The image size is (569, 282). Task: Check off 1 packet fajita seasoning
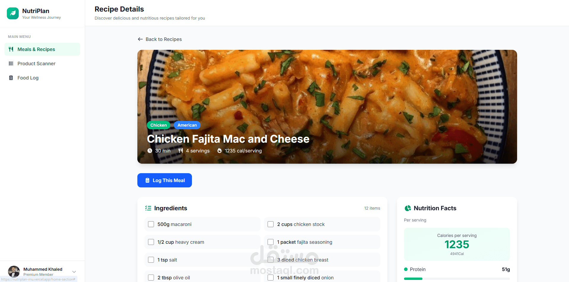[271, 242]
